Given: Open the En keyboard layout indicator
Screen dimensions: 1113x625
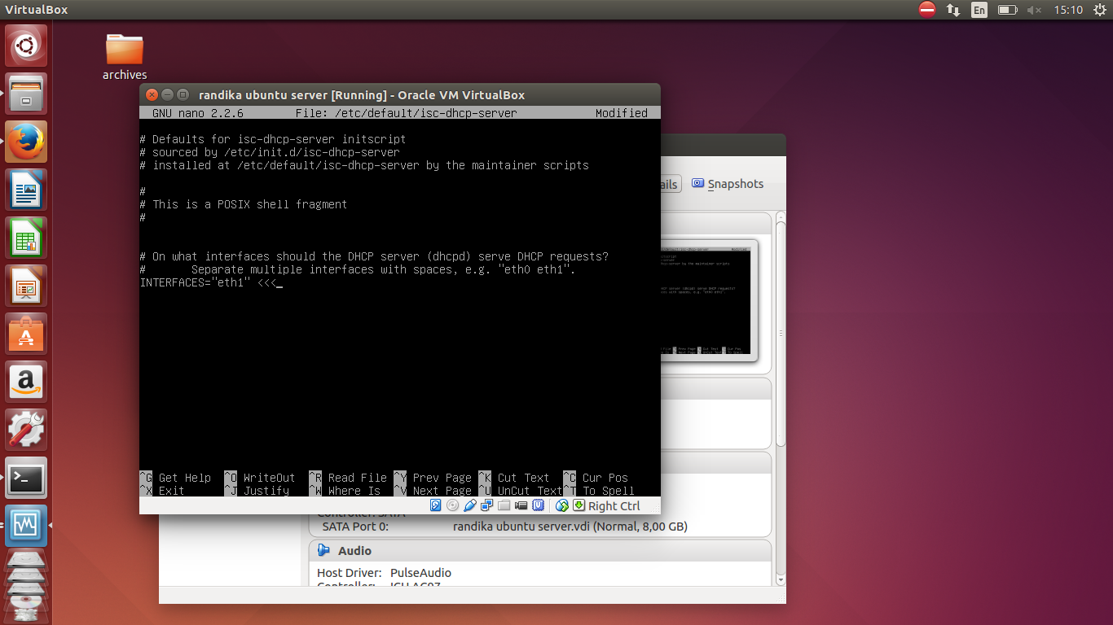Looking at the screenshot, I should pyautogui.click(x=979, y=10).
